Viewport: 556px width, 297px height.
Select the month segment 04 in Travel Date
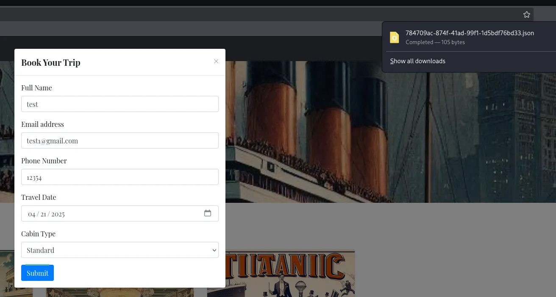pos(32,214)
